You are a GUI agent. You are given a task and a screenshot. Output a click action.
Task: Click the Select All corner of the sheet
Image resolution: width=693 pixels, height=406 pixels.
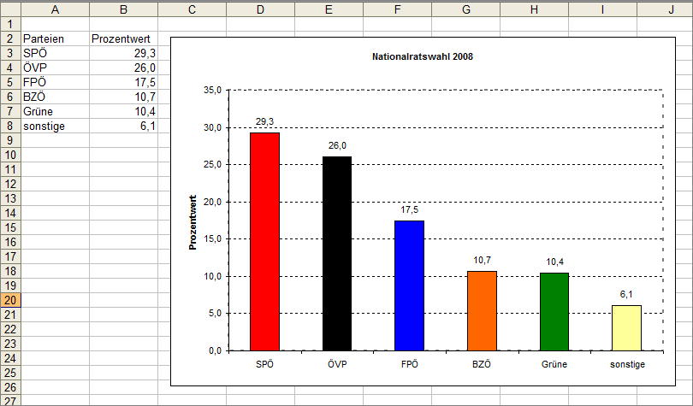10,9
